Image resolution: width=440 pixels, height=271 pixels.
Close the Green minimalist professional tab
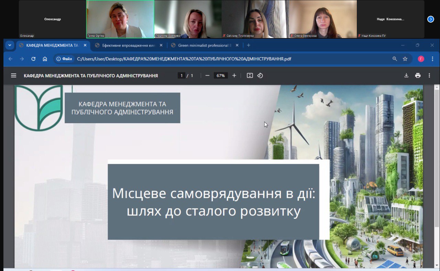[237, 45]
